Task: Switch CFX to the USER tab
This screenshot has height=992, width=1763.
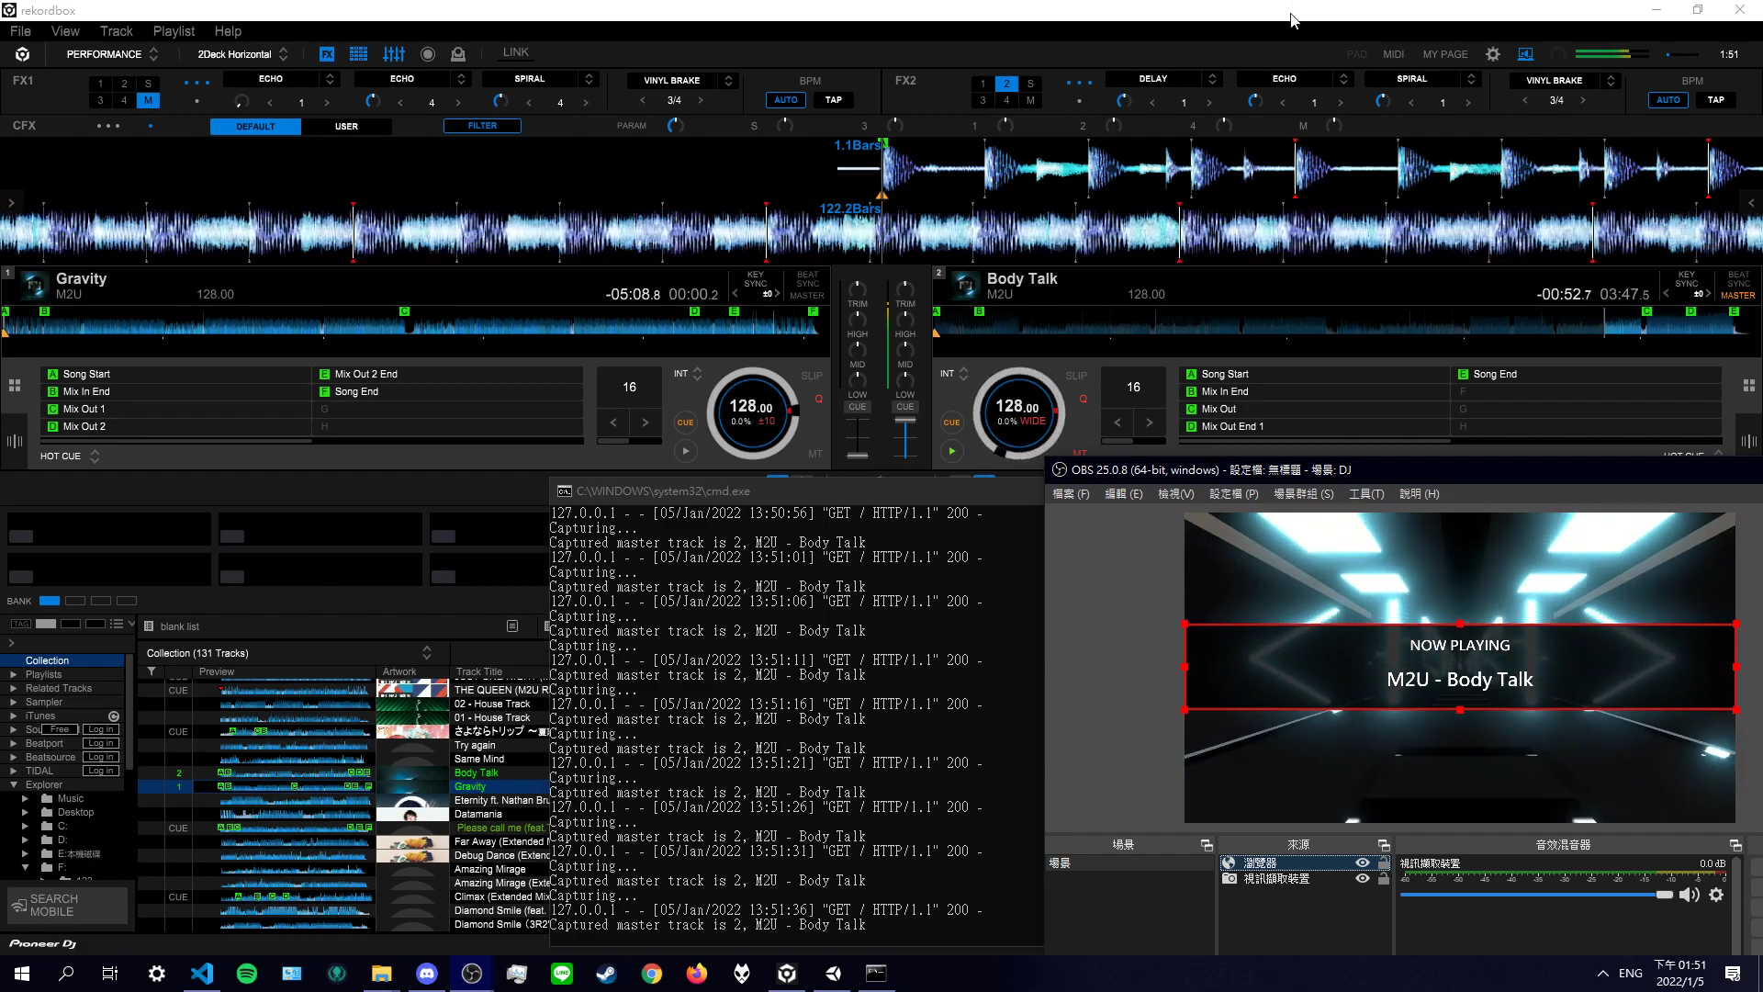Action: [x=346, y=126]
